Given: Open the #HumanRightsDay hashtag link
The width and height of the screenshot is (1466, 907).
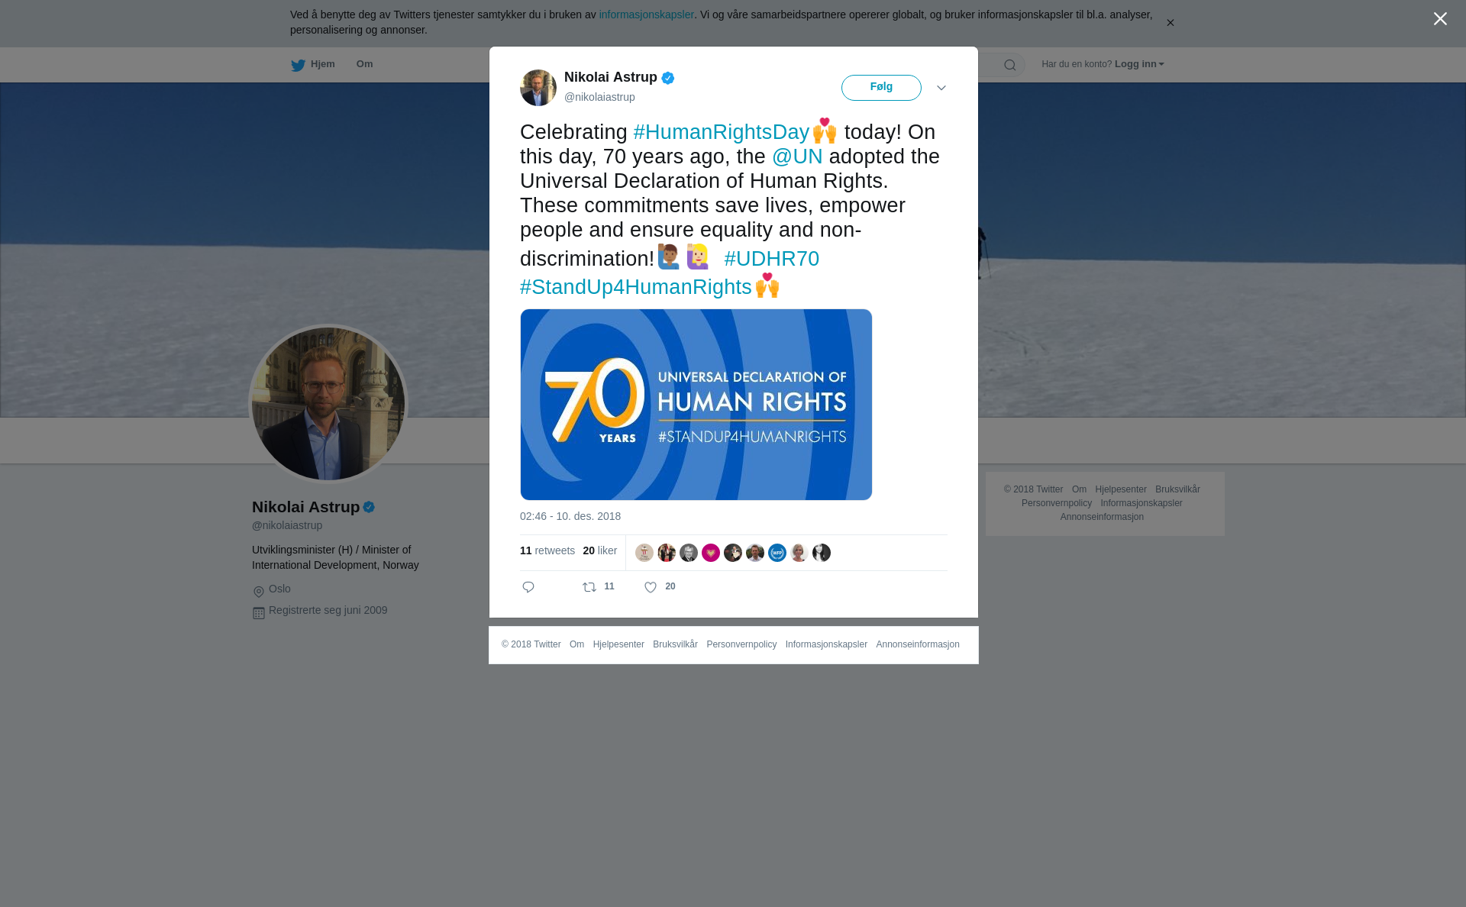Looking at the screenshot, I should (721, 132).
